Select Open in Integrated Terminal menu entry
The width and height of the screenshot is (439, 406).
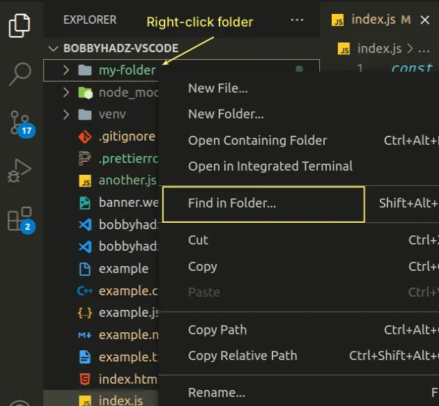coord(270,166)
